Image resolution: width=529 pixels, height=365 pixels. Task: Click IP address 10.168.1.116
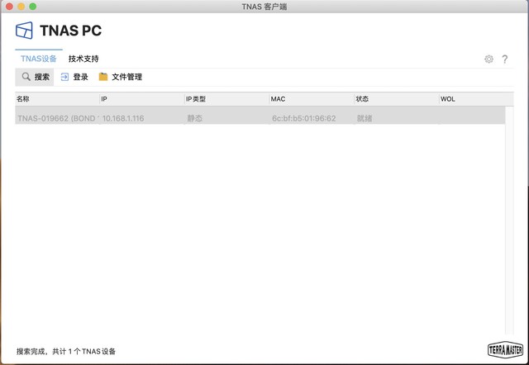[123, 118]
